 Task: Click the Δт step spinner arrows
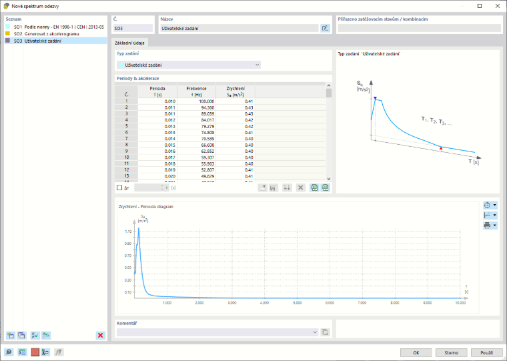click(x=161, y=188)
